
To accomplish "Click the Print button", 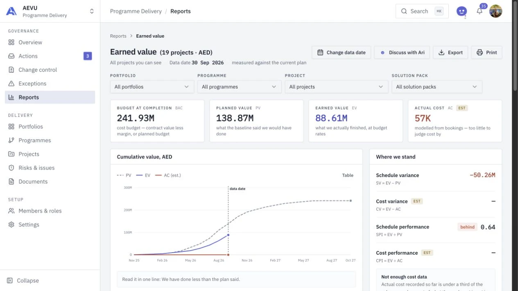I will 486,53.
